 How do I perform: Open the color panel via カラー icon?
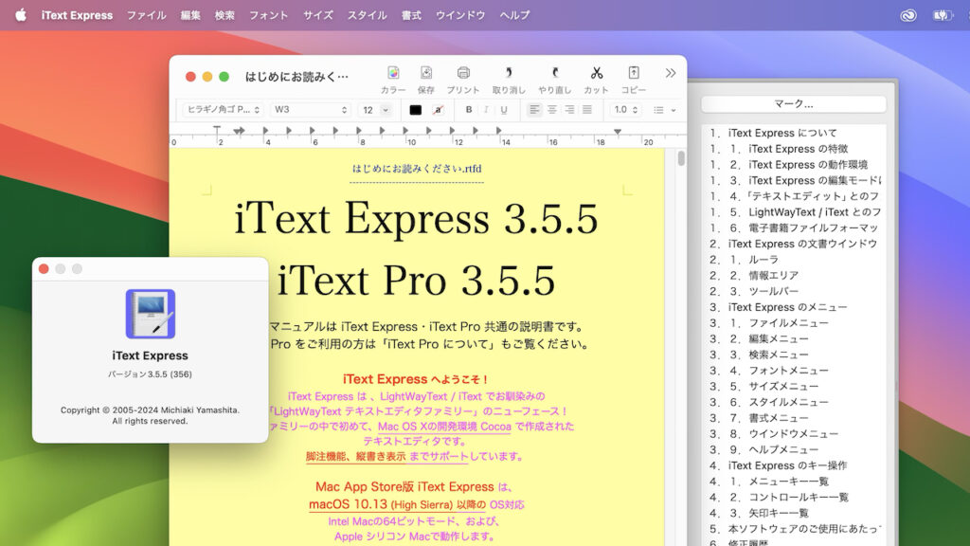(392, 74)
